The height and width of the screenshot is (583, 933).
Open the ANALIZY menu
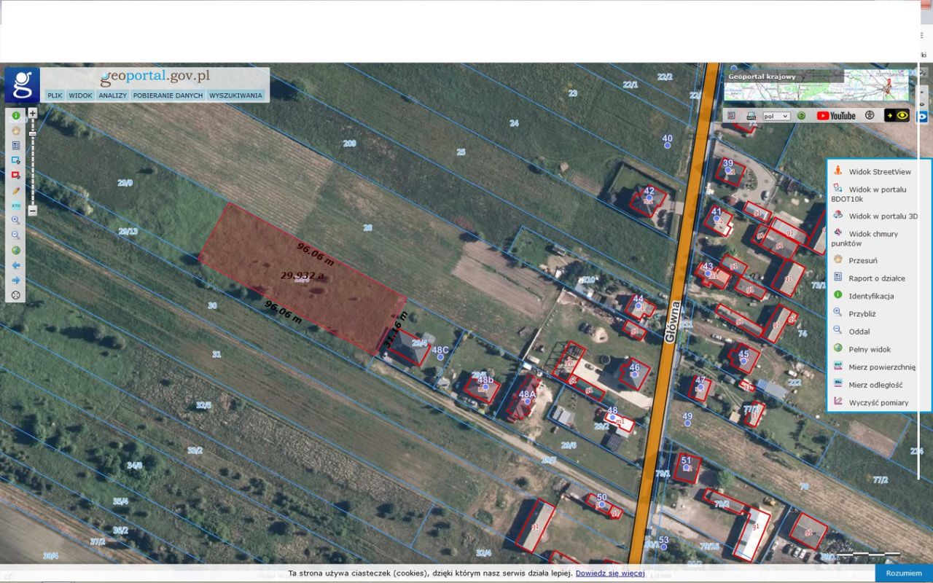tap(112, 95)
